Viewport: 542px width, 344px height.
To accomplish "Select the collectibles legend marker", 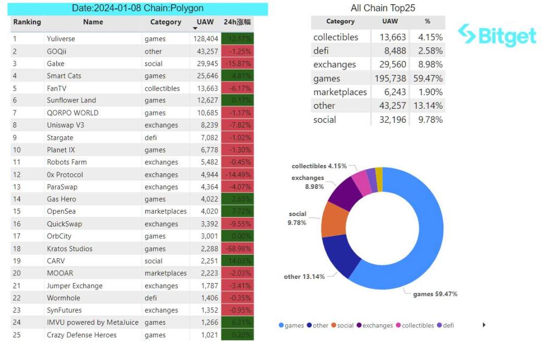I will 398,326.
